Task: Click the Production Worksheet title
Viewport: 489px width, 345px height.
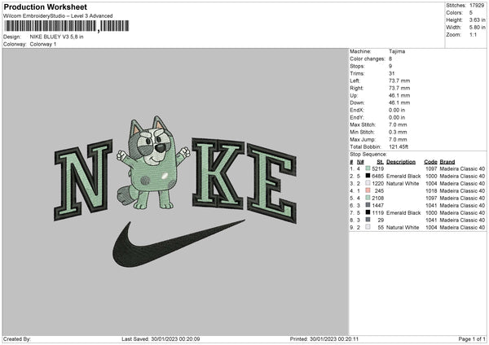Action: 46,7
